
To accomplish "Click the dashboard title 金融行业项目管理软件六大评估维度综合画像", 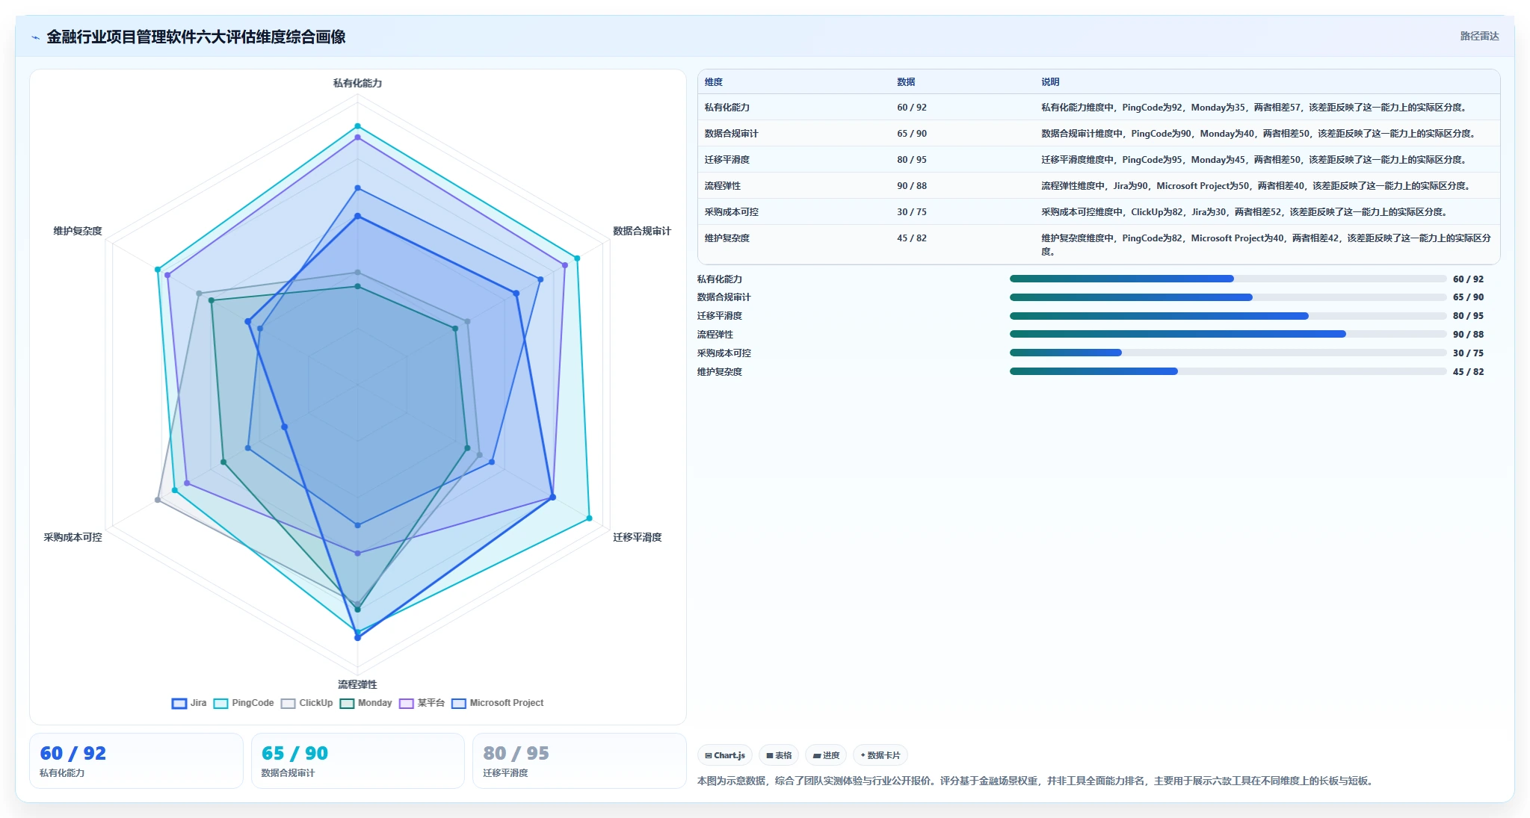I will click(196, 37).
